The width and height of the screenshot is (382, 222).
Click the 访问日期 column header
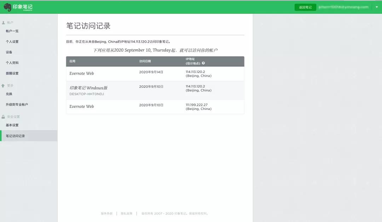click(x=145, y=61)
